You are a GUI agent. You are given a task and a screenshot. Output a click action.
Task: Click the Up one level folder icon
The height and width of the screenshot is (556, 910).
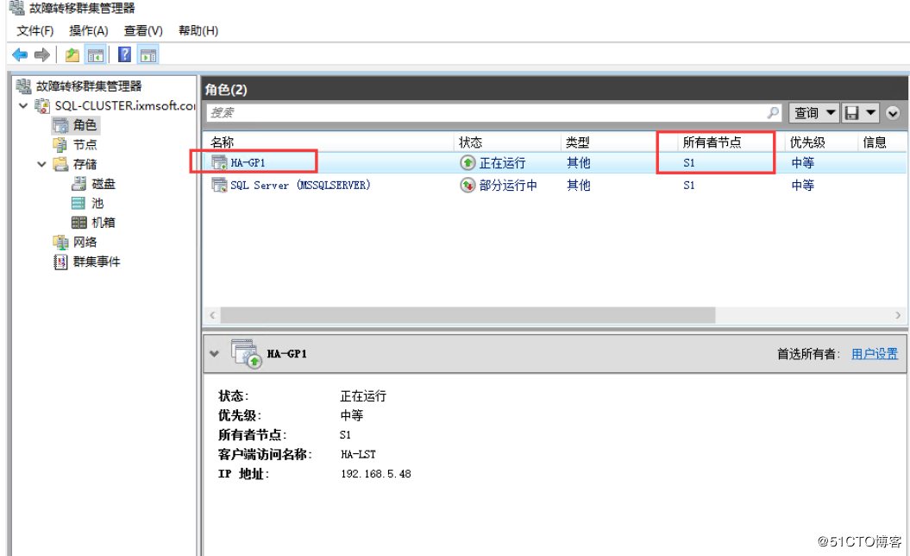(x=72, y=55)
